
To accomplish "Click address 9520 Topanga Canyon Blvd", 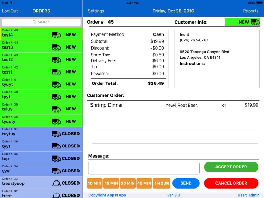I will (205, 52).
